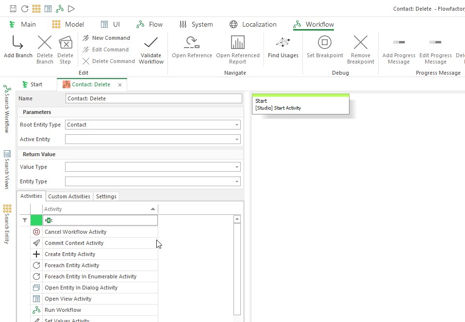Click Edit Command button
Screen dimensions: 465x322
coord(106,49)
